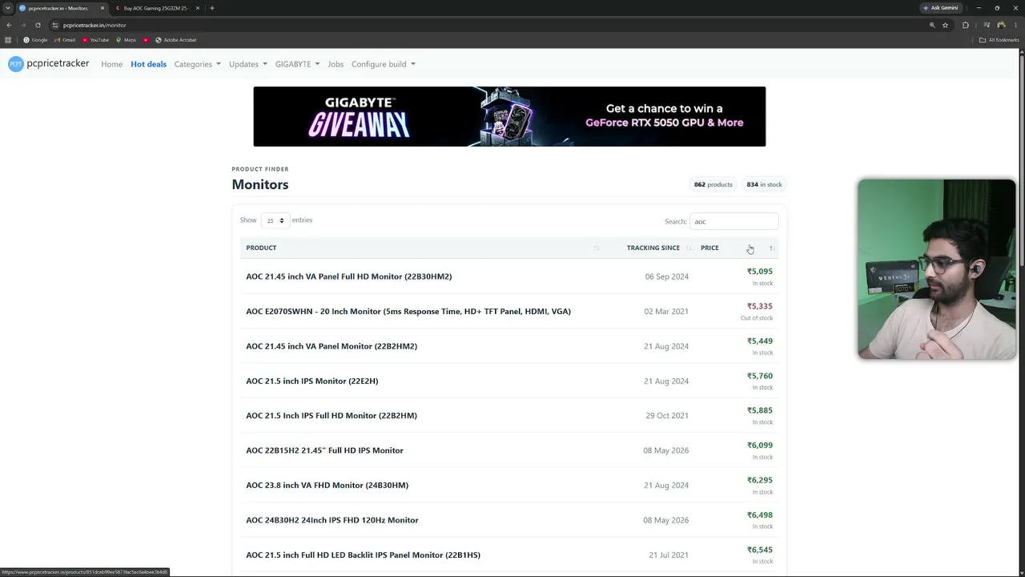The width and height of the screenshot is (1025, 577).
Task: Open the browser extensions puzzle icon
Action: (x=965, y=25)
